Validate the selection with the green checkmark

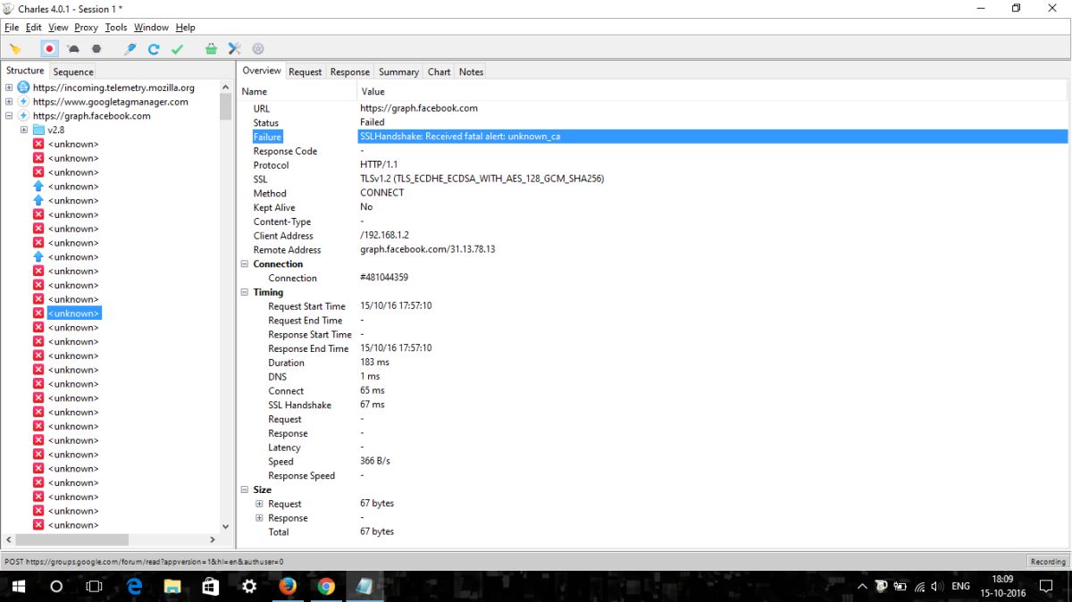(x=177, y=49)
